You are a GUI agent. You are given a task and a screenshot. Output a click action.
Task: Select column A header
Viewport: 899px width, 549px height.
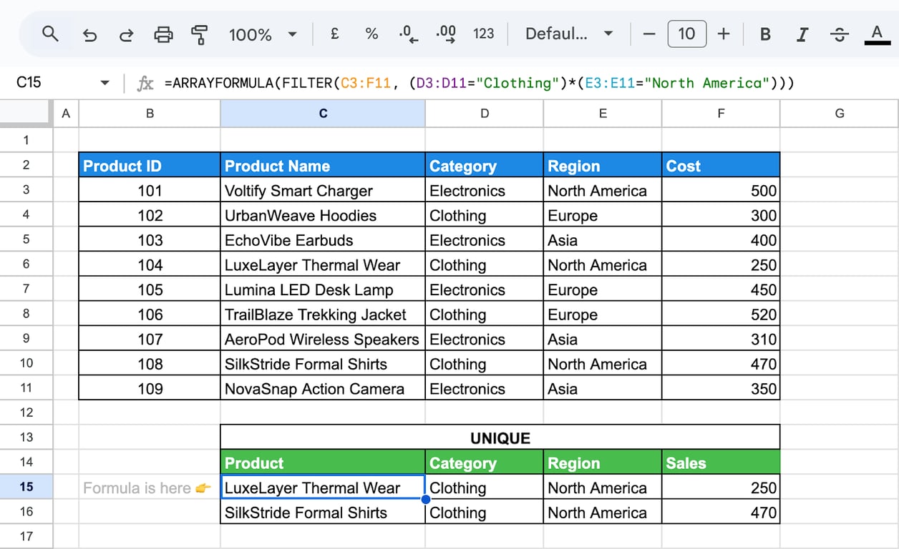click(x=66, y=113)
